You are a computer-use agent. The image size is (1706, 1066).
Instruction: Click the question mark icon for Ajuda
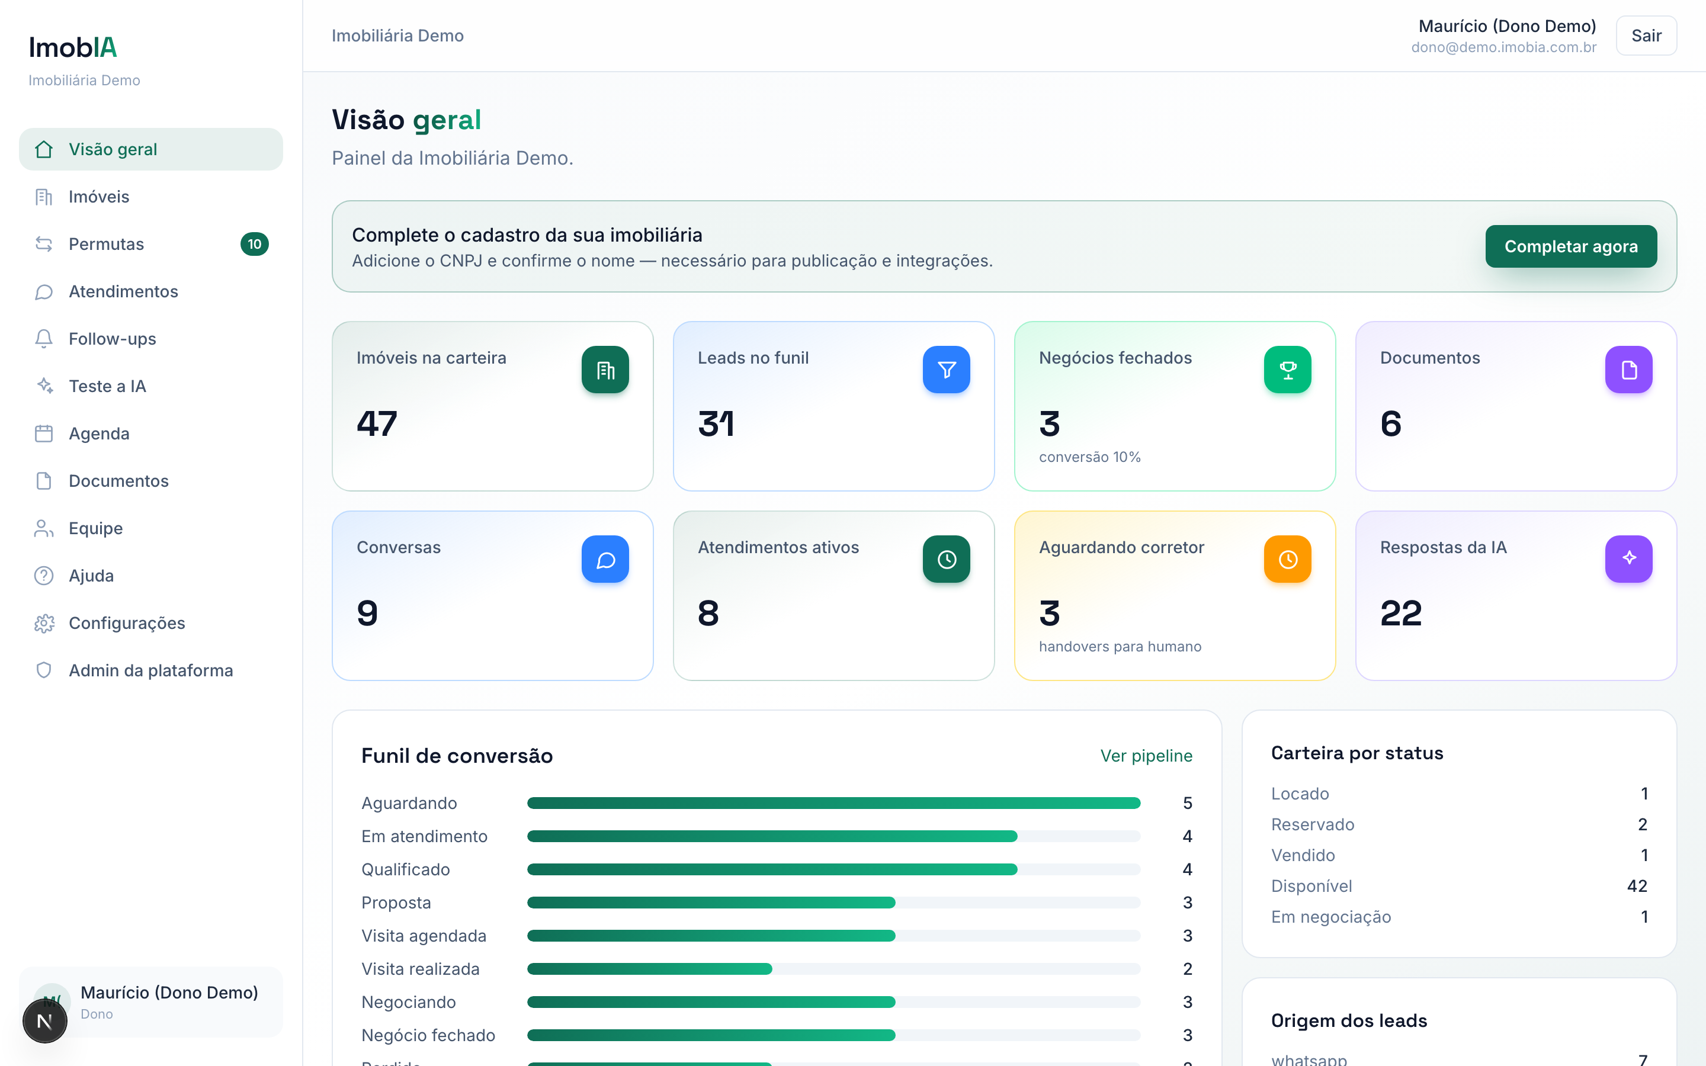(x=44, y=575)
